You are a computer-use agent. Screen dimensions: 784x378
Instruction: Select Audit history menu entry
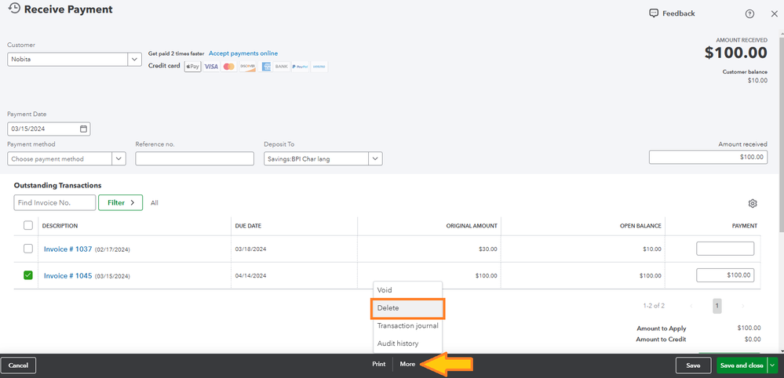tap(407, 343)
